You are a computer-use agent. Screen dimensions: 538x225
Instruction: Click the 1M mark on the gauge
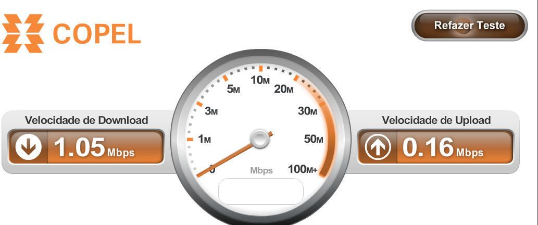click(x=204, y=139)
